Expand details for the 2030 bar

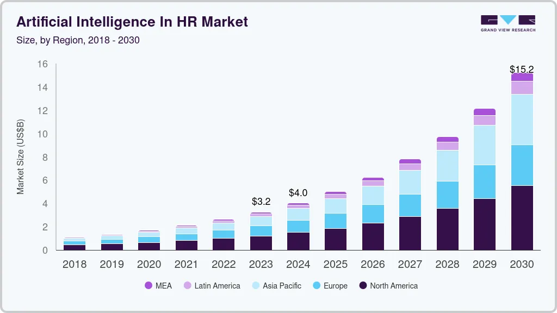(x=522, y=163)
